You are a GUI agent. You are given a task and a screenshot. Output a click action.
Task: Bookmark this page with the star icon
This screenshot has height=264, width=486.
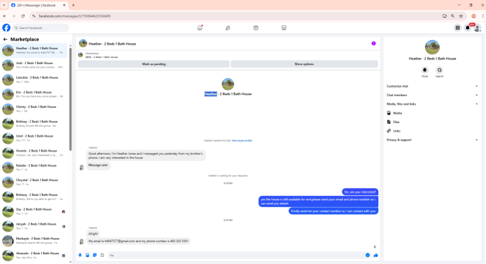click(461, 16)
